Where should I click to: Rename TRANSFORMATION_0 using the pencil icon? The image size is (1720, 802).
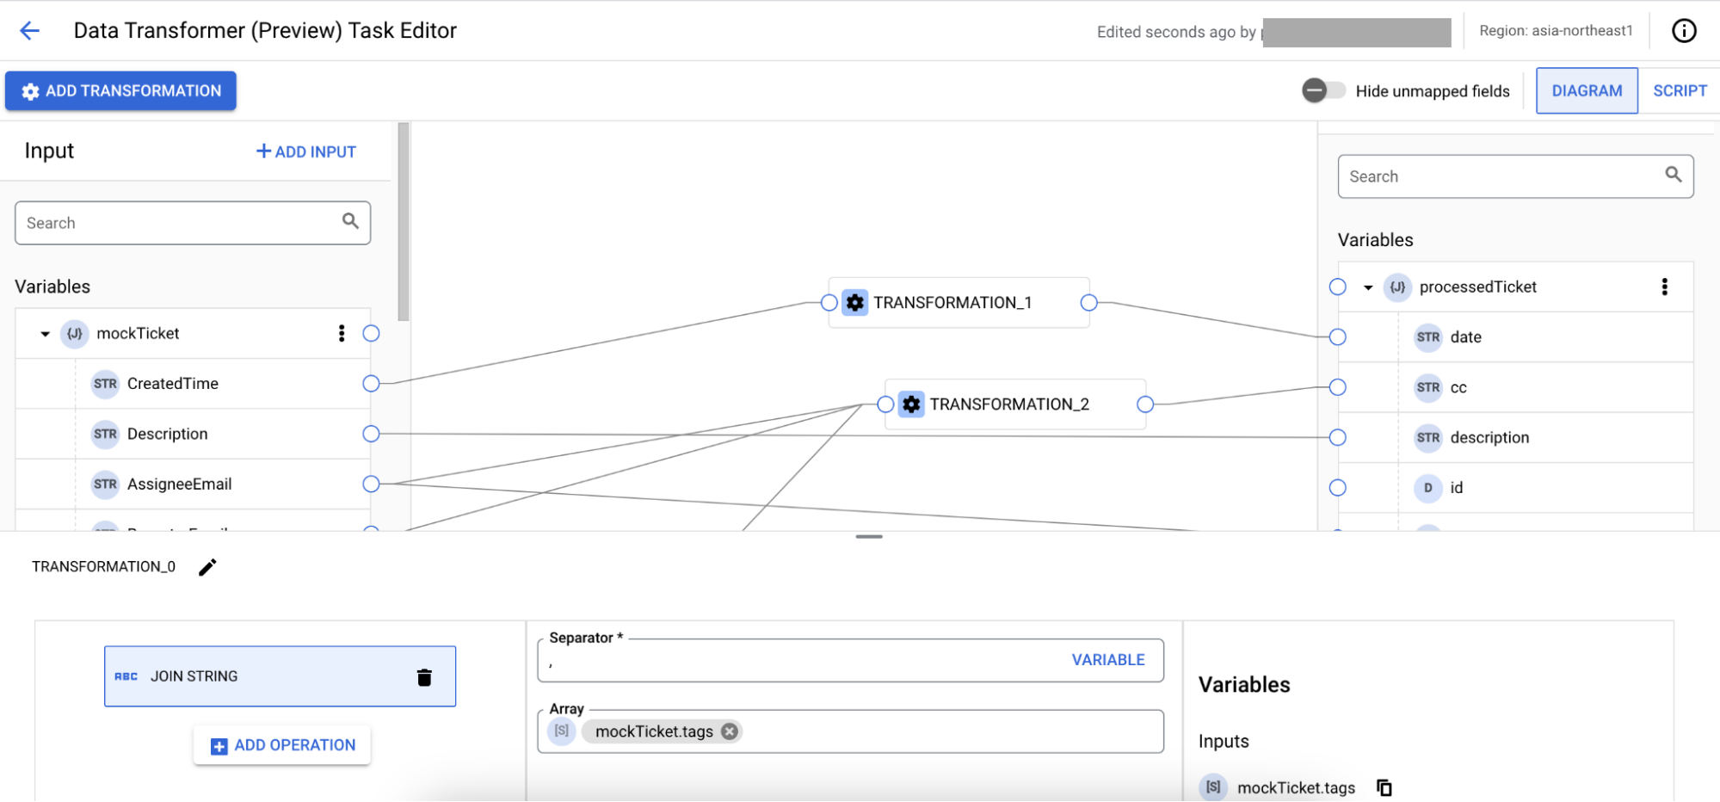pos(207,566)
